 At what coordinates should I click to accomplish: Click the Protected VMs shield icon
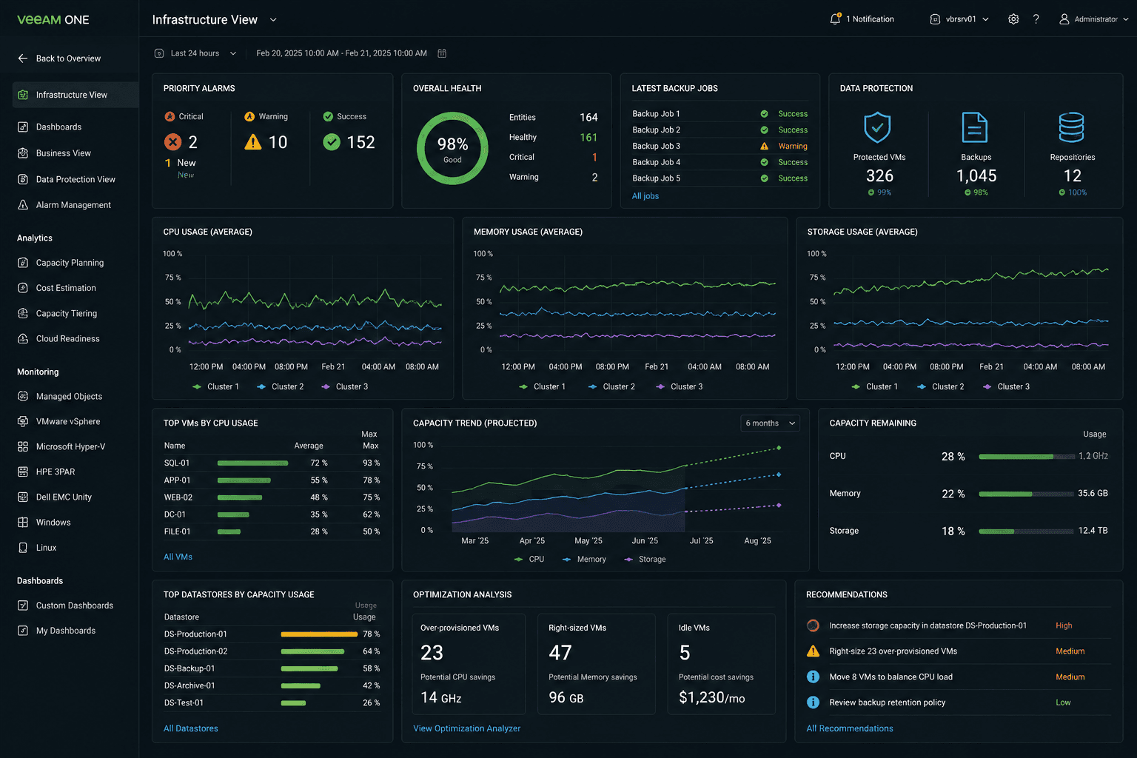[x=877, y=127]
